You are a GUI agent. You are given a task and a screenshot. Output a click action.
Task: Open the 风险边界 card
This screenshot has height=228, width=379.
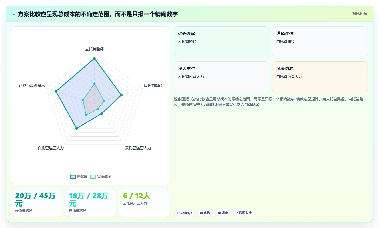coord(320,77)
